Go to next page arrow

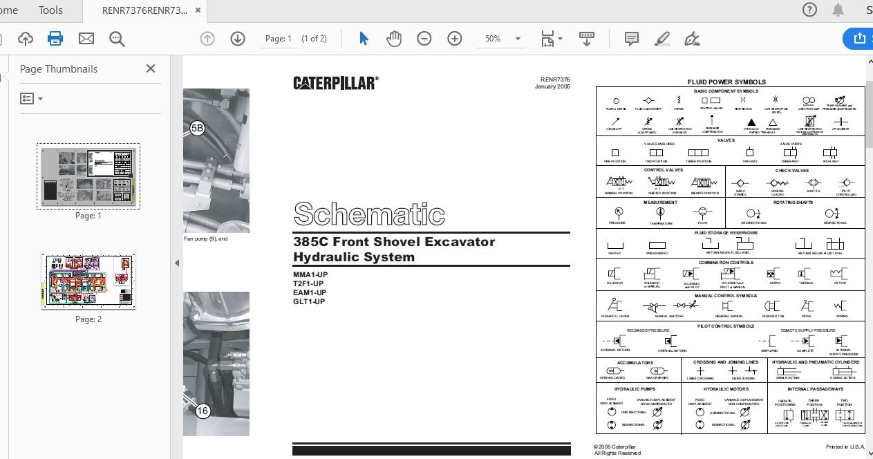[238, 39]
